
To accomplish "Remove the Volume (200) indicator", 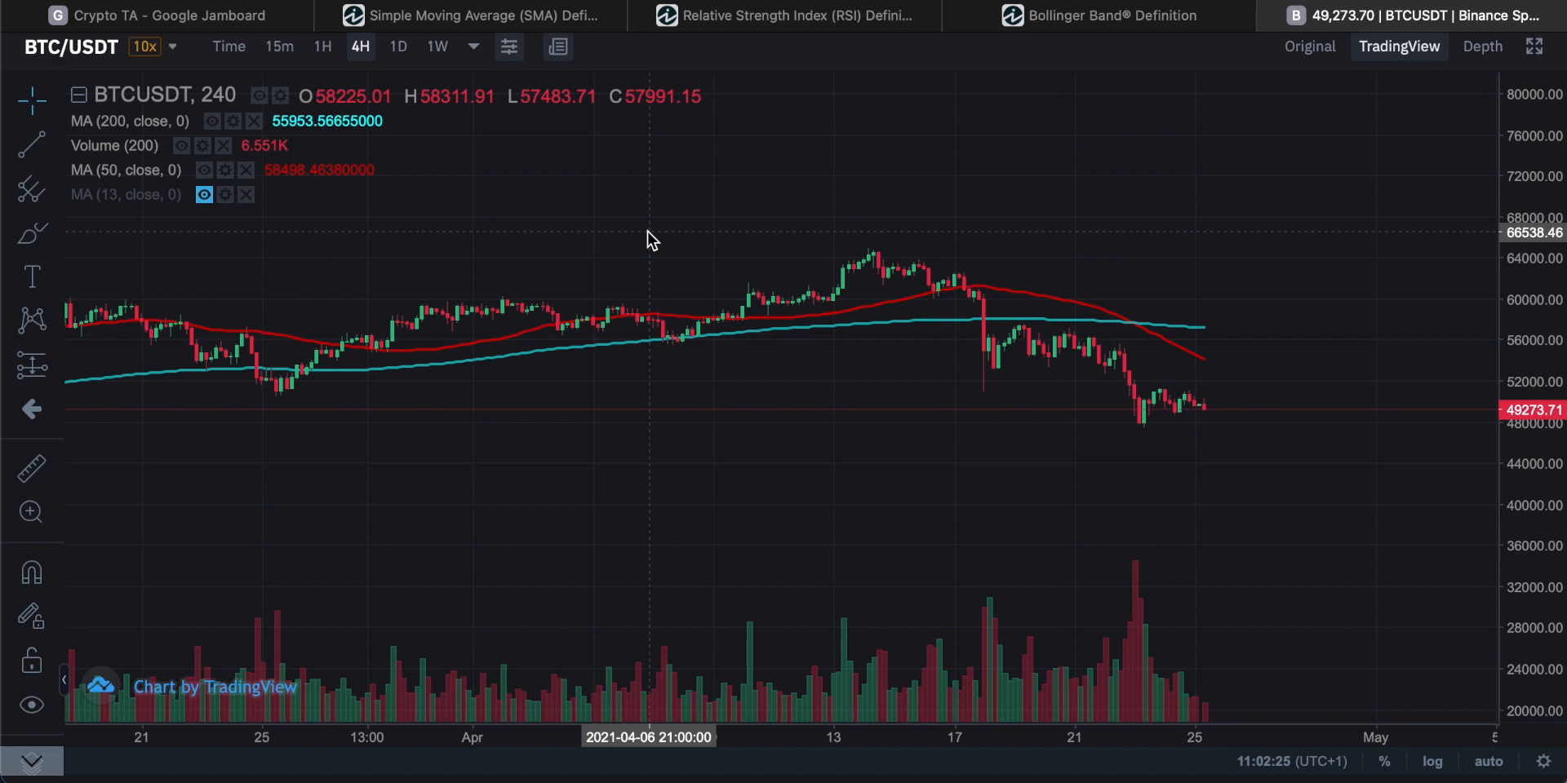I will pos(224,146).
